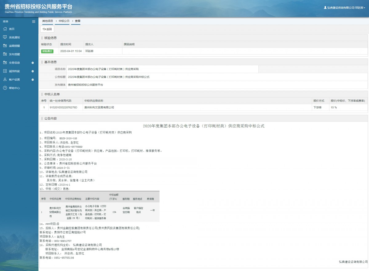
Task: Open 系统通知 in the sidebar
Action: pyautogui.click(x=14, y=37)
